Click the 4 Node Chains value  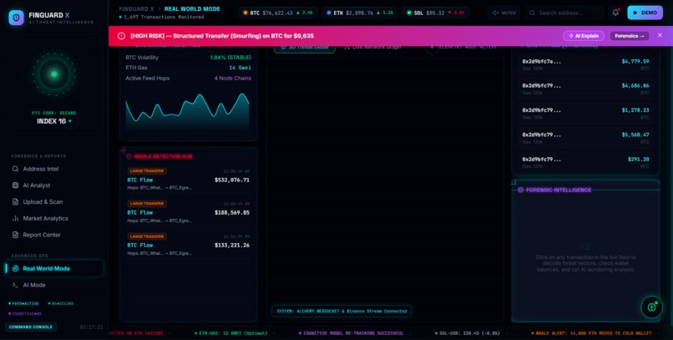point(233,79)
